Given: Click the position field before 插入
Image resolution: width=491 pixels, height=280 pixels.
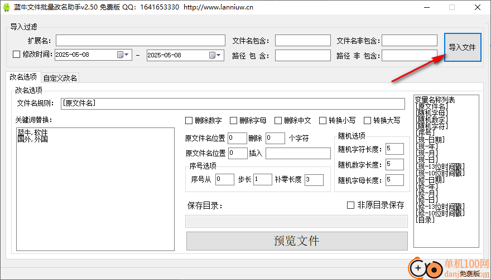Looking at the screenshot, I should [238, 153].
